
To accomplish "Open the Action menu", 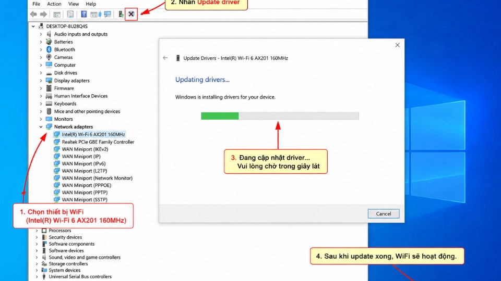I will (x=54, y=4).
